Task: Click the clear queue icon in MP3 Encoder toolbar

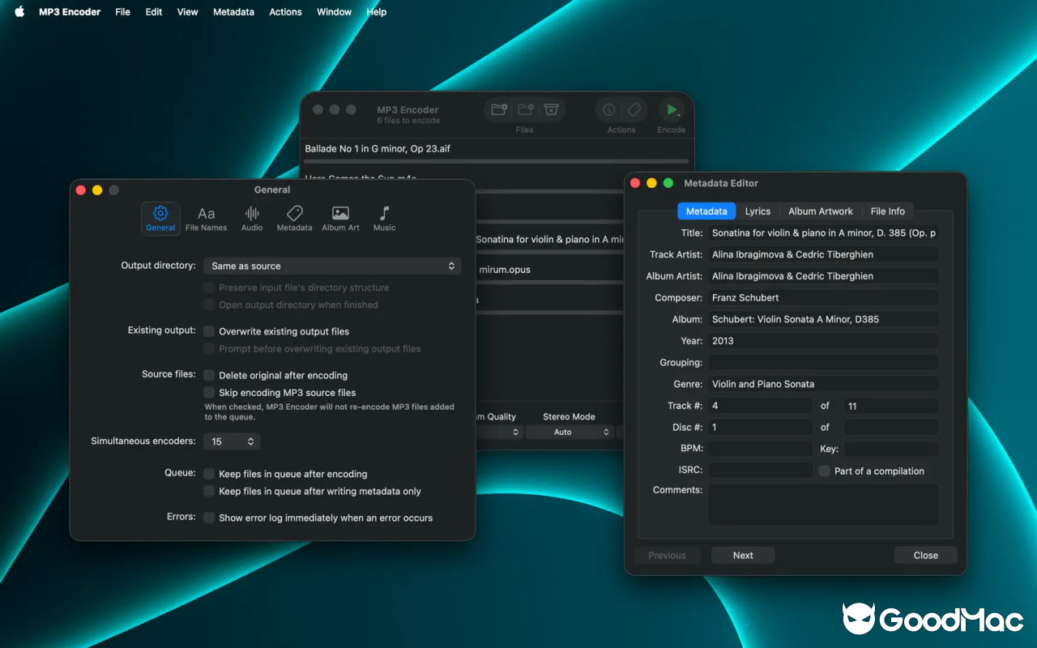Action: pos(551,109)
